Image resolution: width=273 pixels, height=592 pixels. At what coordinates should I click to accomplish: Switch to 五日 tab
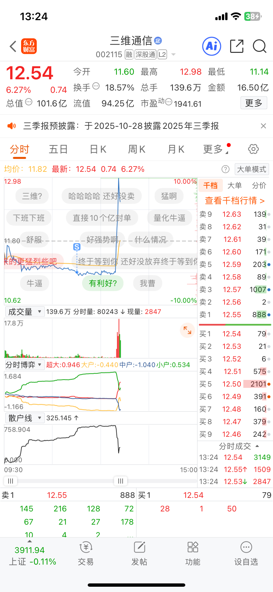[58, 149]
